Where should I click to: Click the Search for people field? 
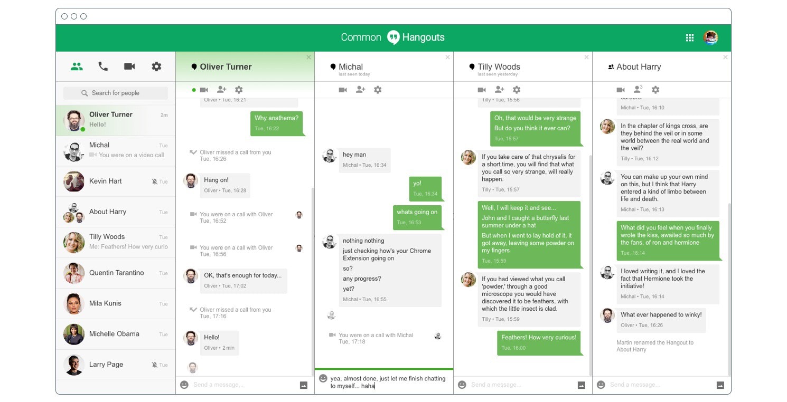(115, 92)
